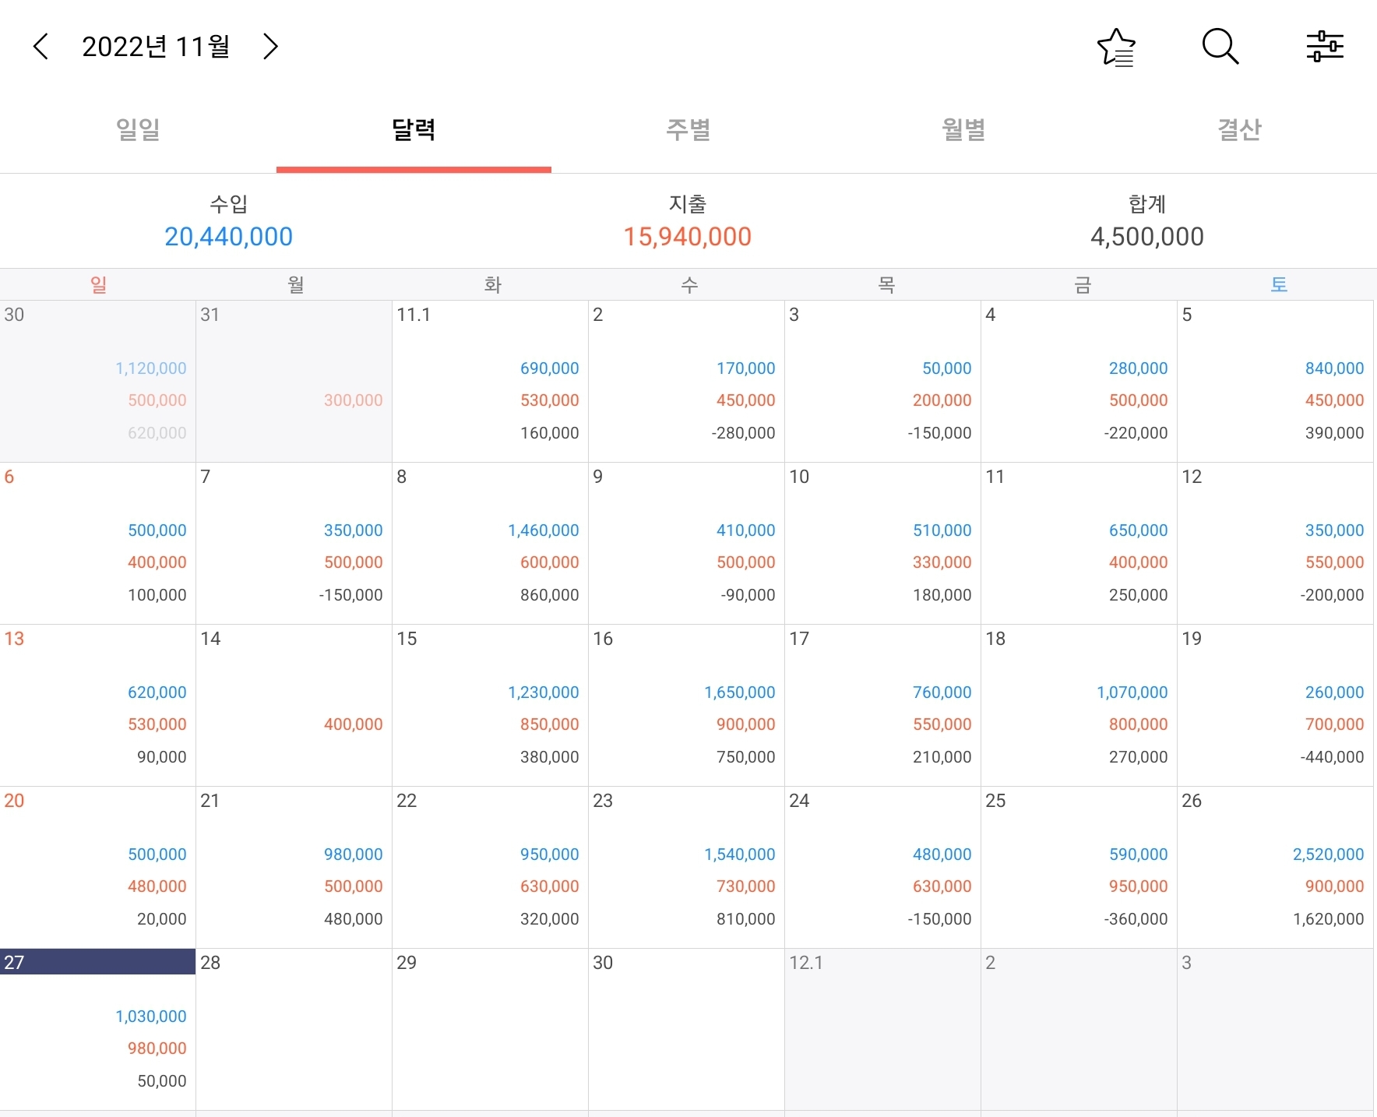The width and height of the screenshot is (1377, 1117).
Task: Click income 760,000 on the 17th
Action: pyautogui.click(x=942, y=692)
